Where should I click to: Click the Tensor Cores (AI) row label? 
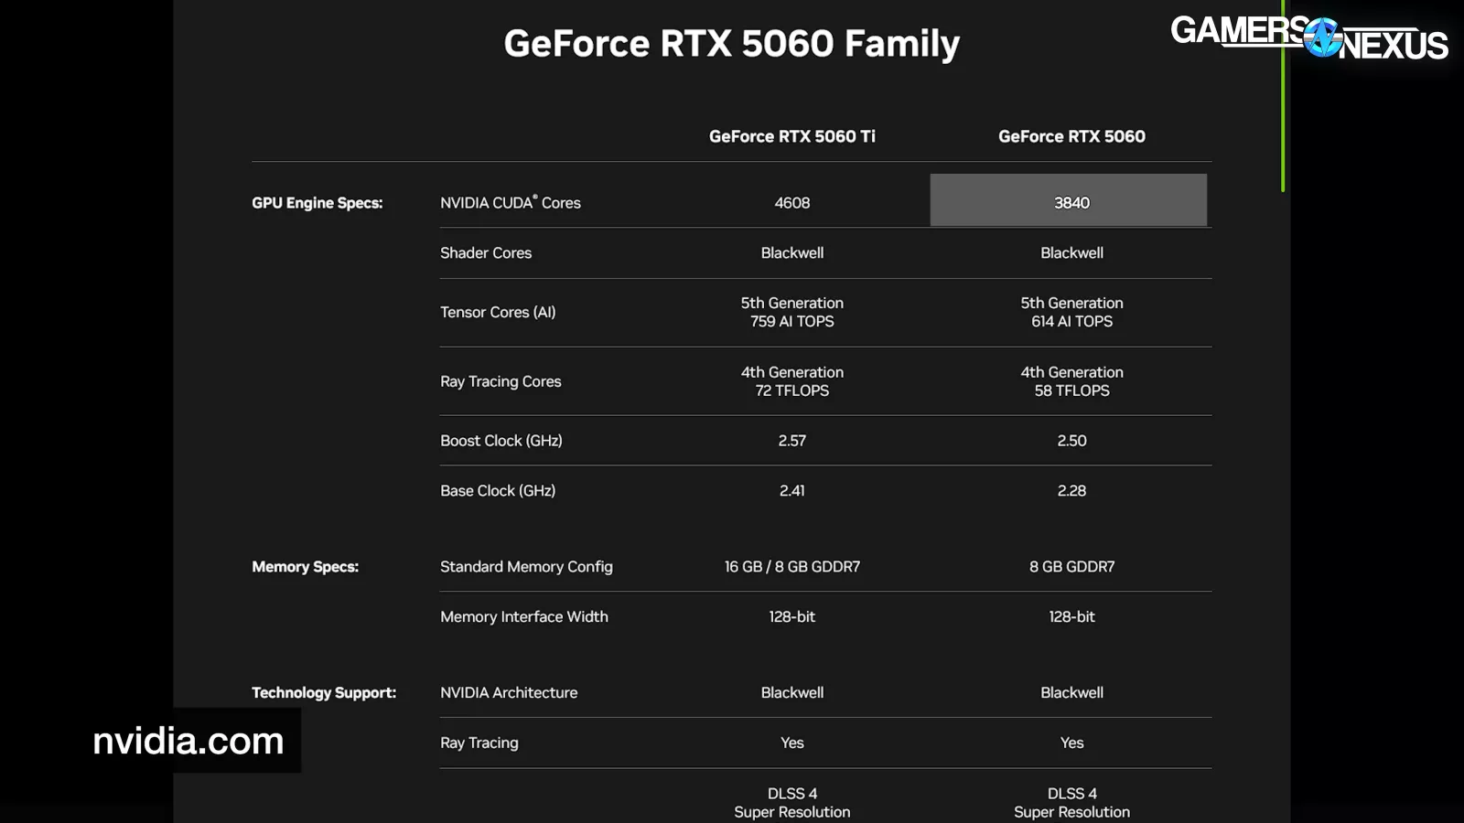498,313
